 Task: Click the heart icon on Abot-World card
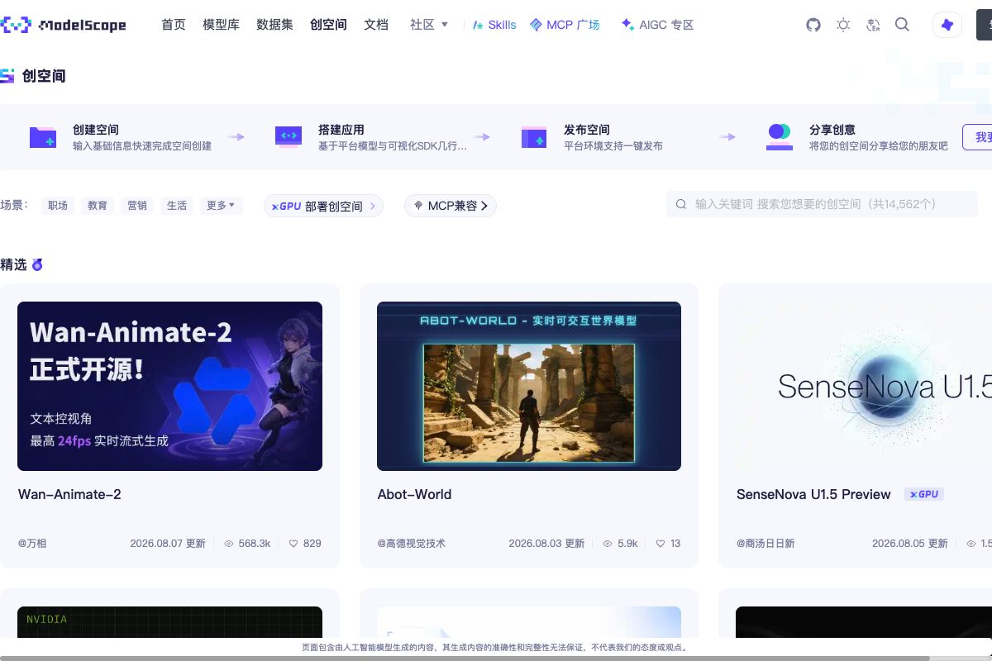pos(661,544)
